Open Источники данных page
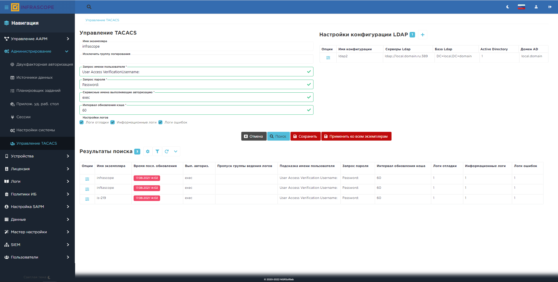The image size is (558, 282). point(37,78)
